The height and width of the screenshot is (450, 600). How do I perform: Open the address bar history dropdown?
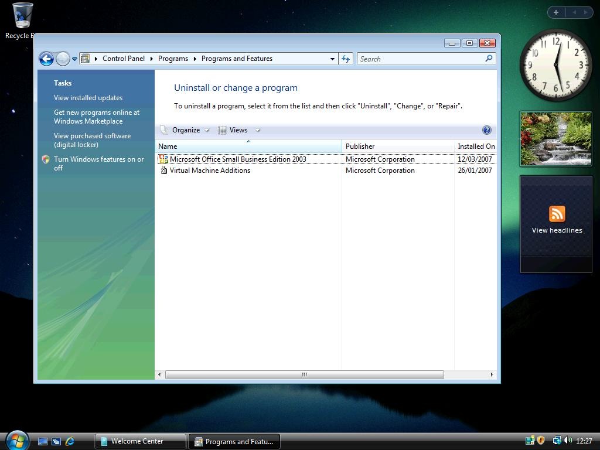click(x=332, y=59)
